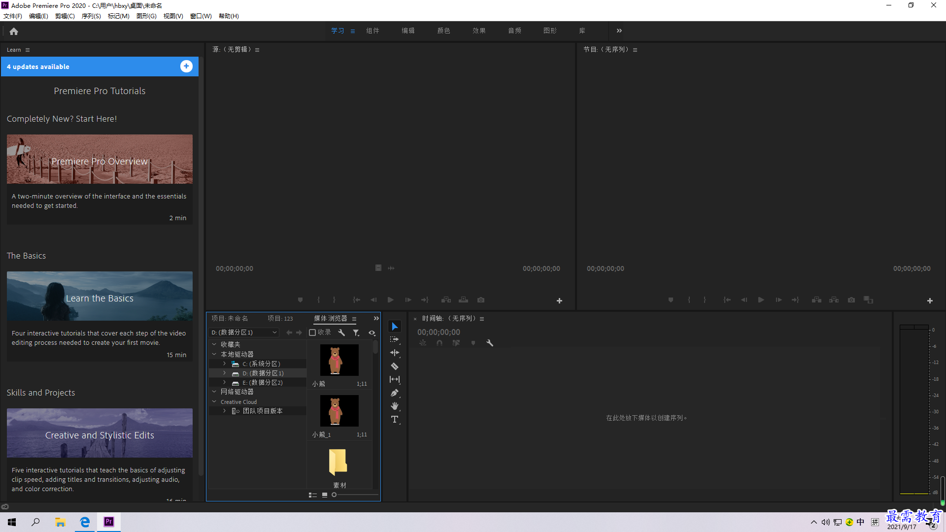The width and height of the screenshot is (946, 532).
Task: Open the 序列(S) menu
Action: coord(91,16)
